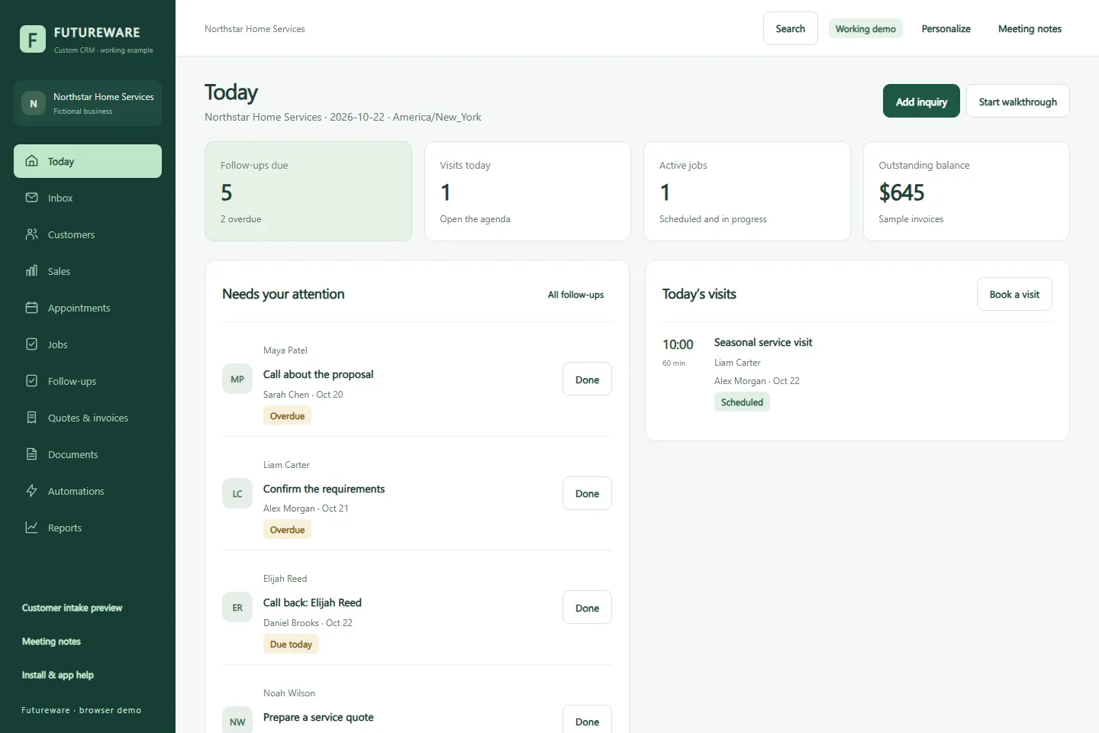Click Liam Carter's LC avatar

(x=237, y=494)
